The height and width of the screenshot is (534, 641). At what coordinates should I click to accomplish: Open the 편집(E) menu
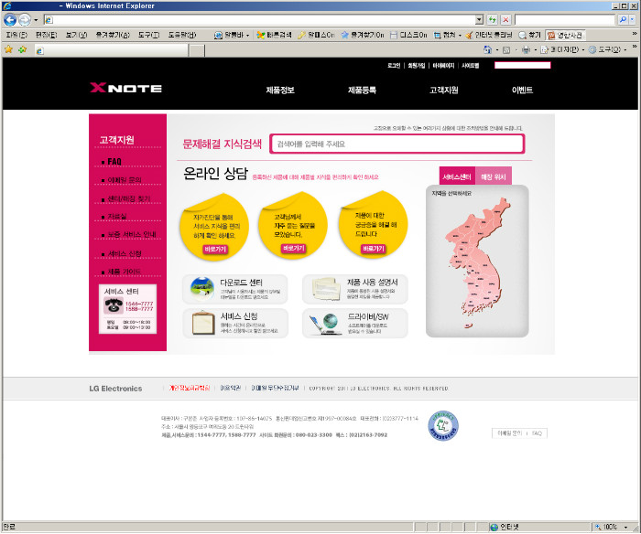(46, 35)
